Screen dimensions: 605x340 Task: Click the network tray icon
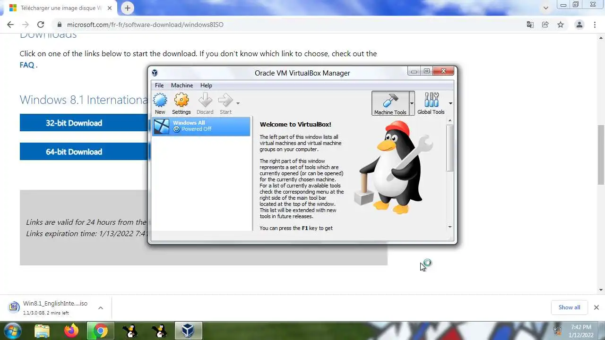[x=557, y=331]
